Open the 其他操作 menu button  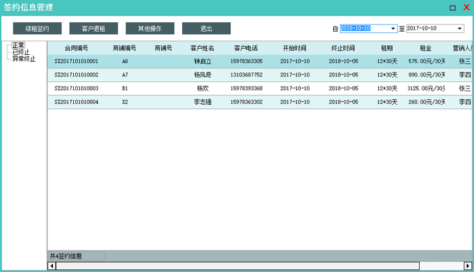click(x=150, y=29)
